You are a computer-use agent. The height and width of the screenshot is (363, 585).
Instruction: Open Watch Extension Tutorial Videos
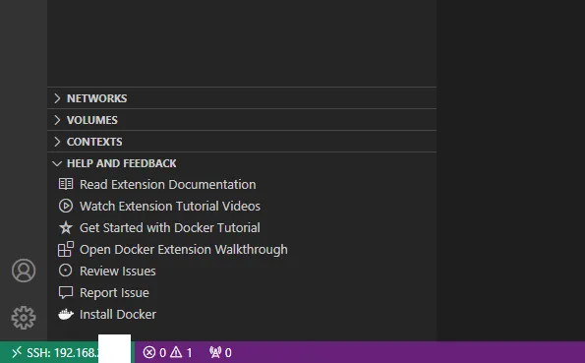170,207
